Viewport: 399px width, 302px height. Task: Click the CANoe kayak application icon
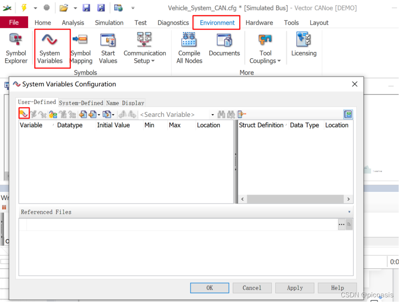7,8
